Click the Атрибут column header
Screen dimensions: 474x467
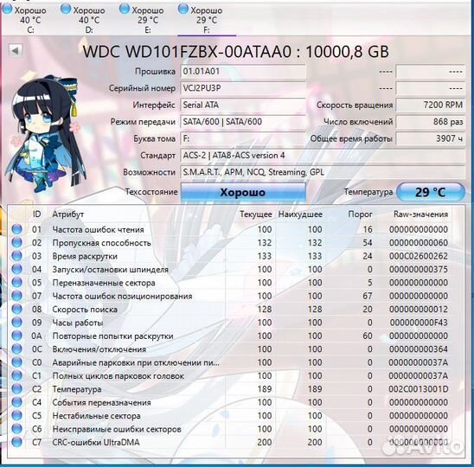click(x=68, y=214)
